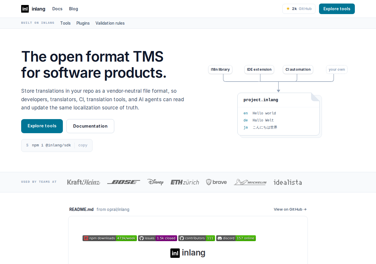Copy the npm install command

pyautogui.click(x=83, y=145)
